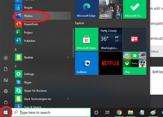Open the Slack Technologies Inc folder
Image resolution: width=163 pixels, height=117 pixels.
point(43,99)
